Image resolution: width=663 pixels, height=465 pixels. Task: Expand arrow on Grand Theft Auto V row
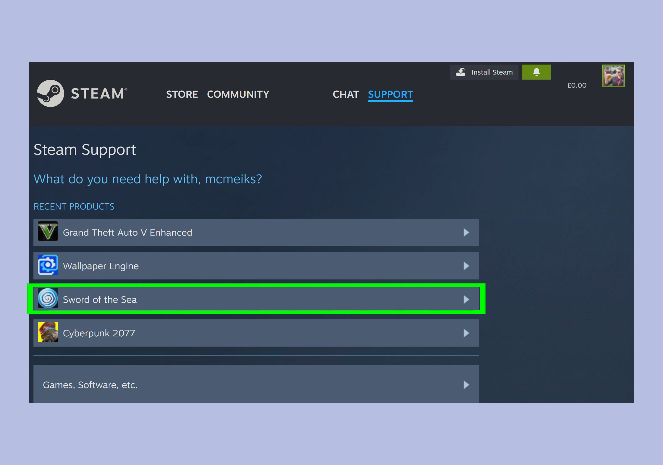(x=466, y=233)
